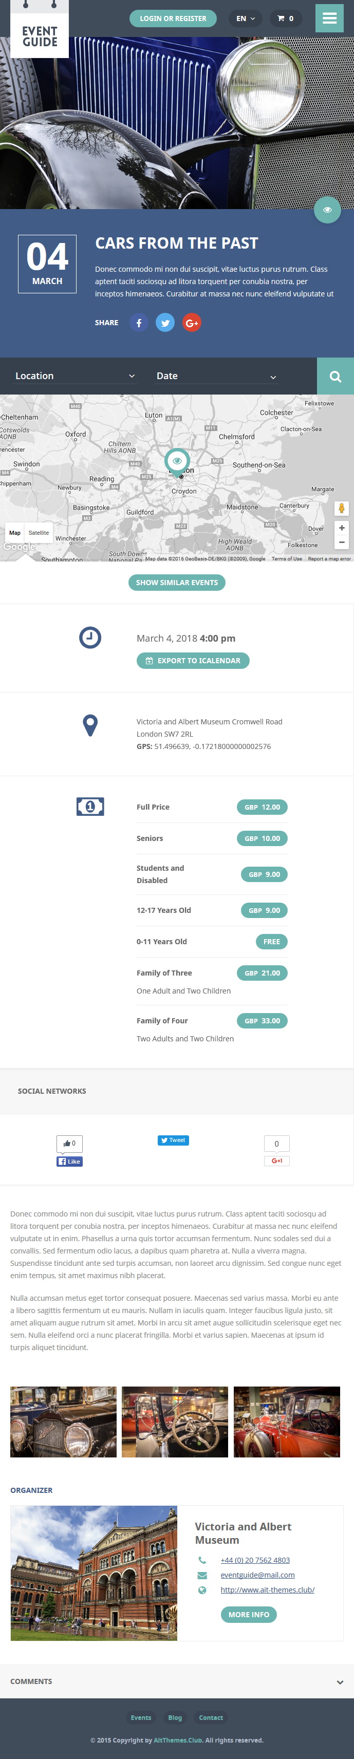Image resolution: width=354 pixels, height=1759 pixels.
Task: Zoom in on the map
Action: coord(342,528)
